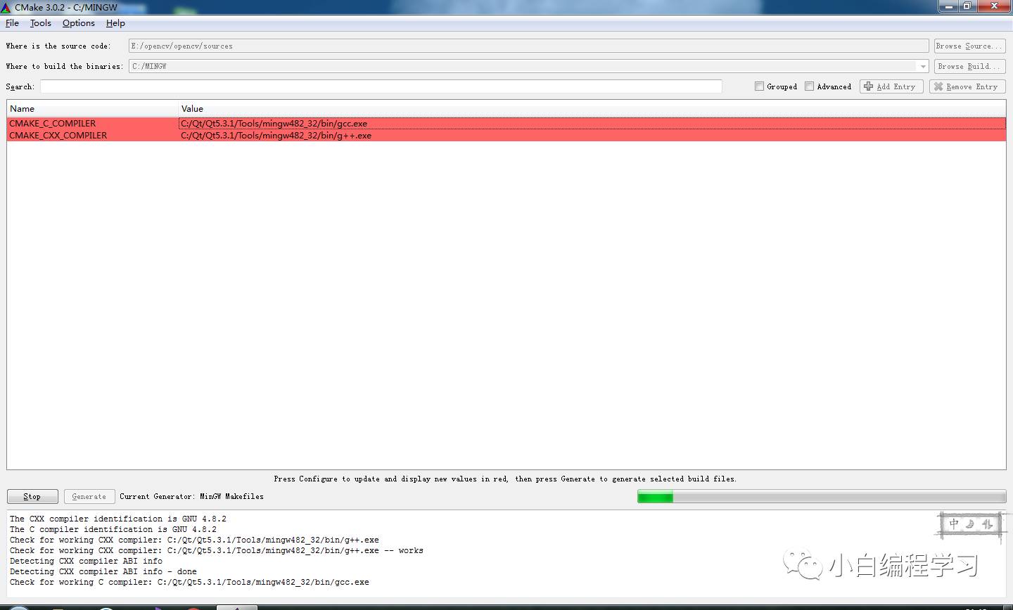Enable the Advanced checkbox
The width and height of the screenshot is (1013, 610).
(x=809, y=86)
